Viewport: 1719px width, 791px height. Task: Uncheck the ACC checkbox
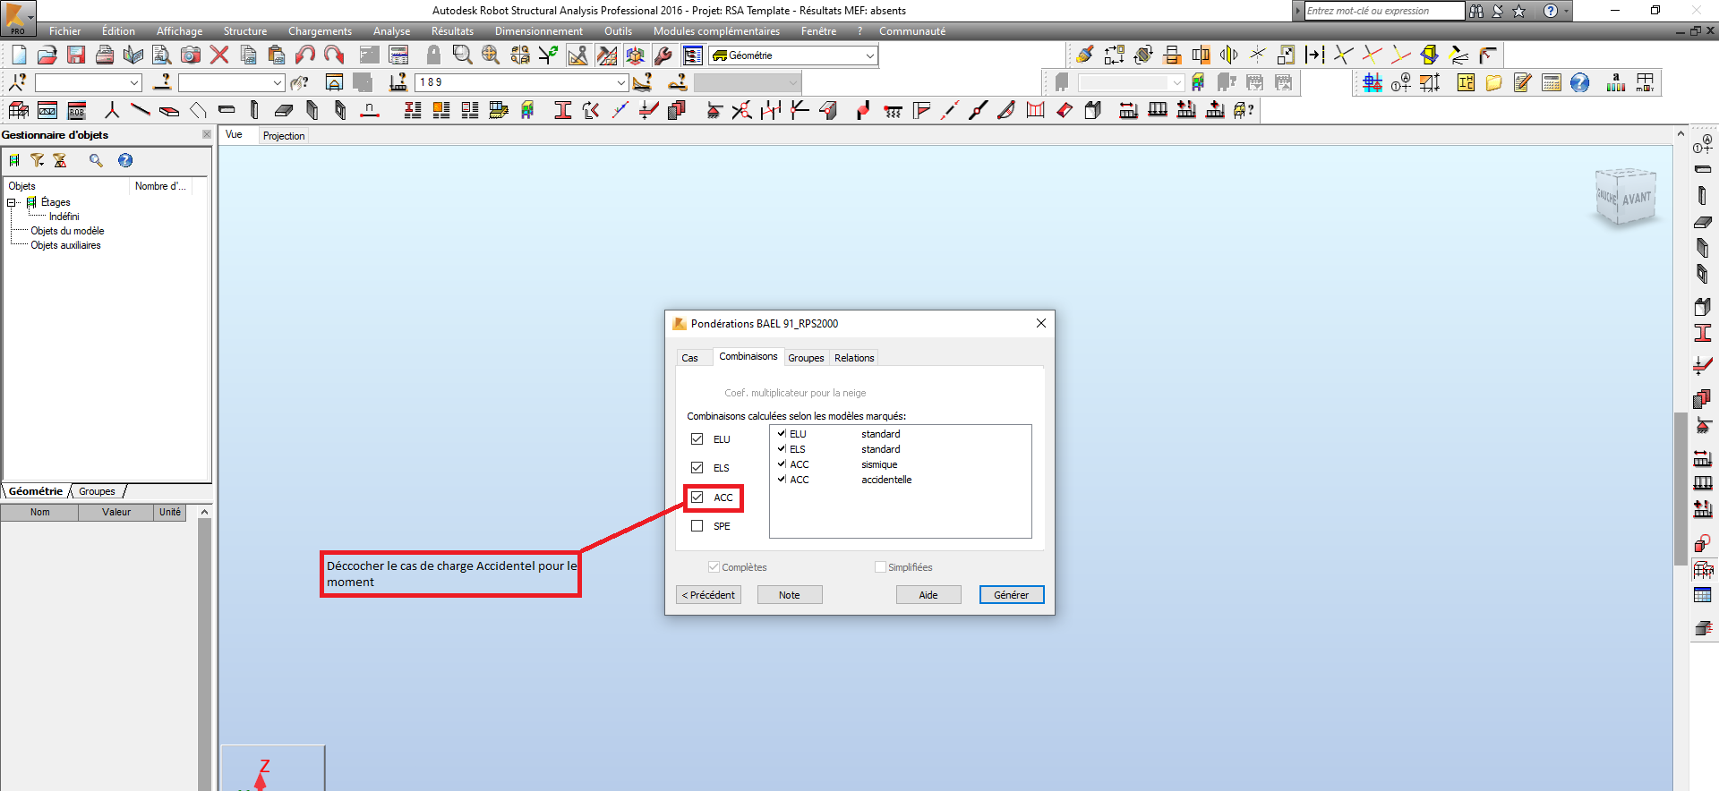pyautogui.click(x=697, y=498)
